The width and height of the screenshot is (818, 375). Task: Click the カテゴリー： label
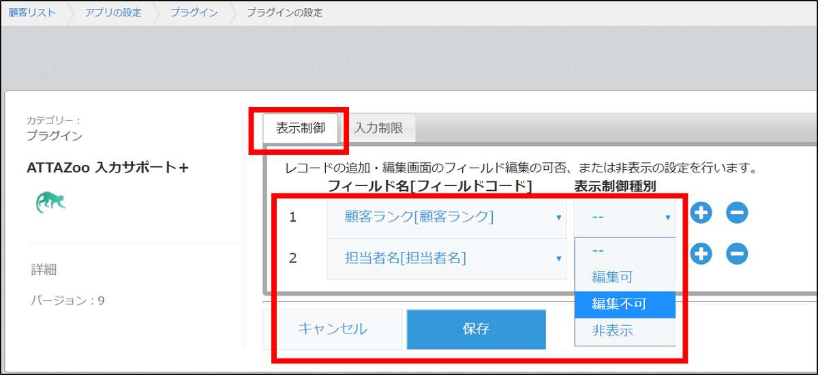tap(55, 121)
